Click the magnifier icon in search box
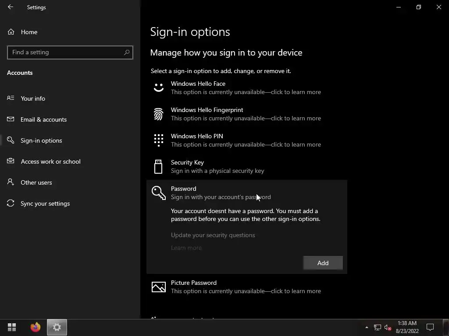 click(x=127, y=52)
